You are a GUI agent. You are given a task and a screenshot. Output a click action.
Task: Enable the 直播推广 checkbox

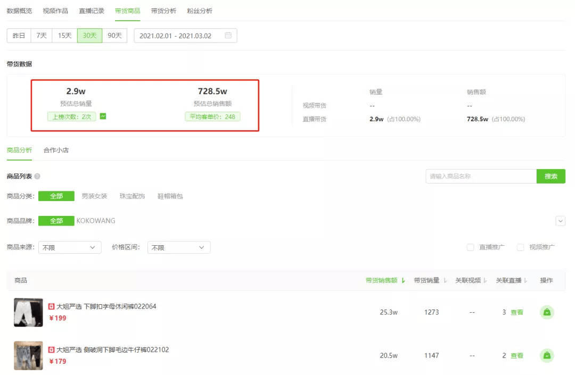471,247
